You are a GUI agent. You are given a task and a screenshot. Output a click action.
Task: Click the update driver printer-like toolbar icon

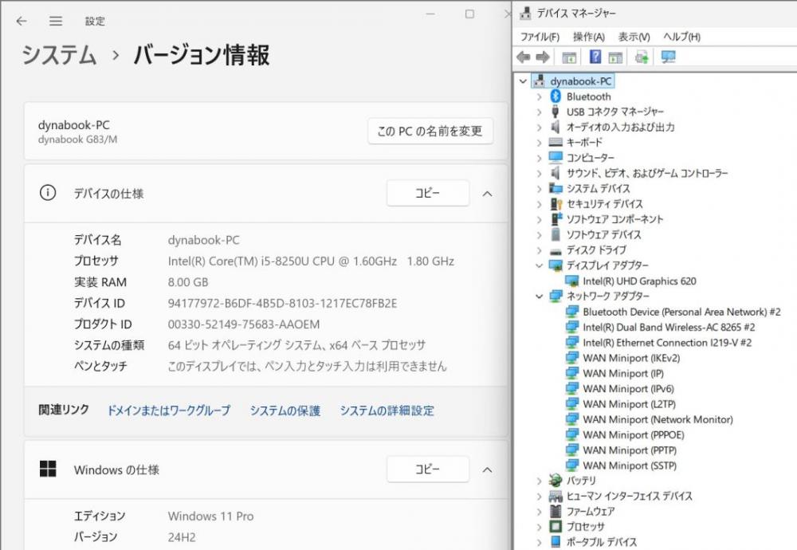642,57
